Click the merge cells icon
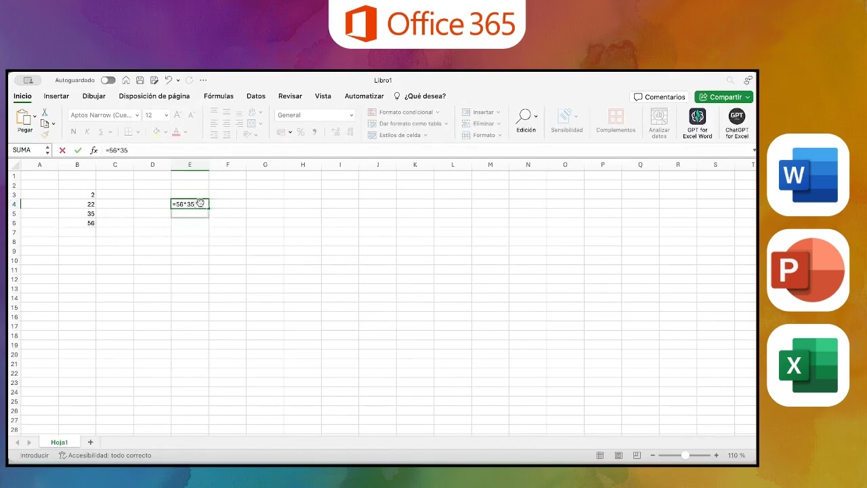Screen dimensions: 867x488 click(251, 123)
